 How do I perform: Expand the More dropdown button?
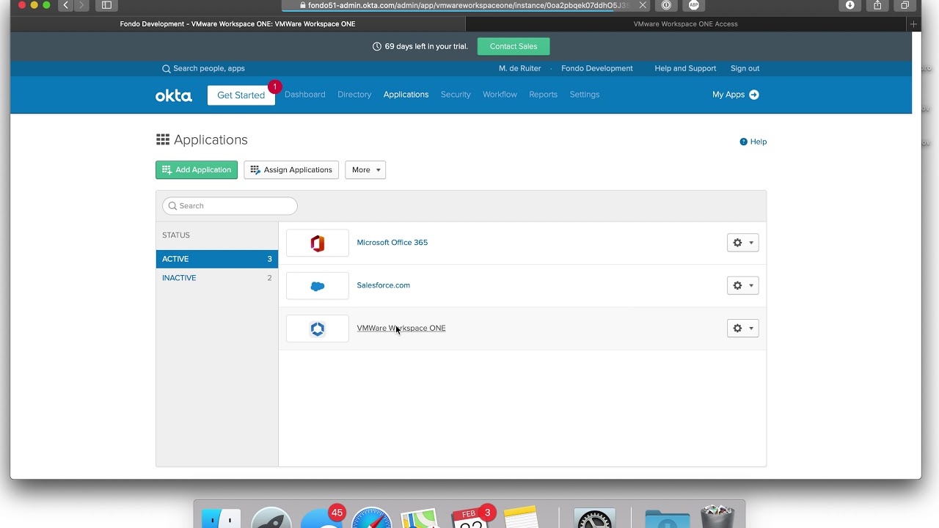click(x=365, y=170)
